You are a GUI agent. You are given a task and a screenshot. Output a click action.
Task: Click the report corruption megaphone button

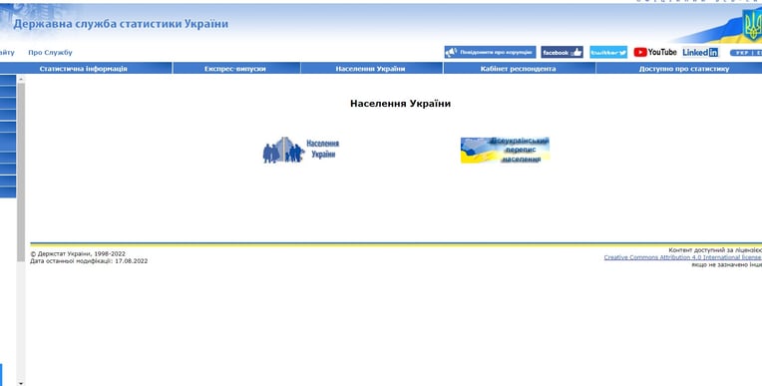[x=490, y=53]
